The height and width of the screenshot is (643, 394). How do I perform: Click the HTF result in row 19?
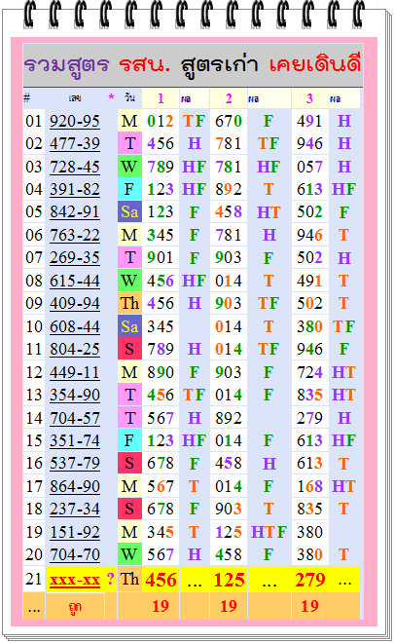point(269,532)
